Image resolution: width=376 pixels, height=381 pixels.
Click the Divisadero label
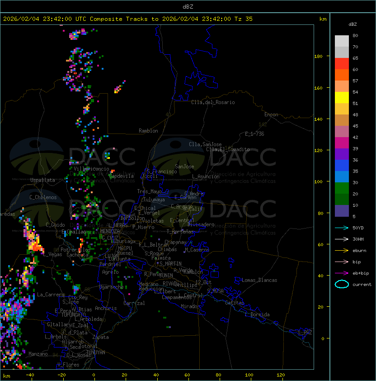click(201, 224)
